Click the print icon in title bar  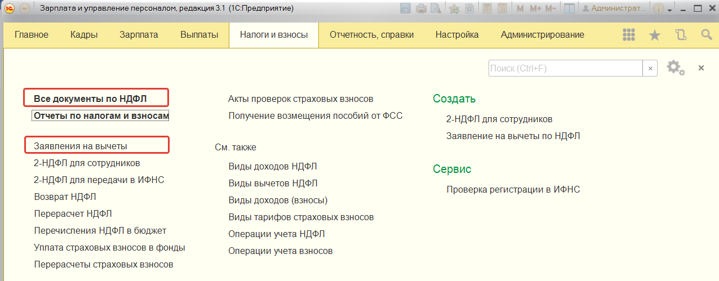coord(420,8)
